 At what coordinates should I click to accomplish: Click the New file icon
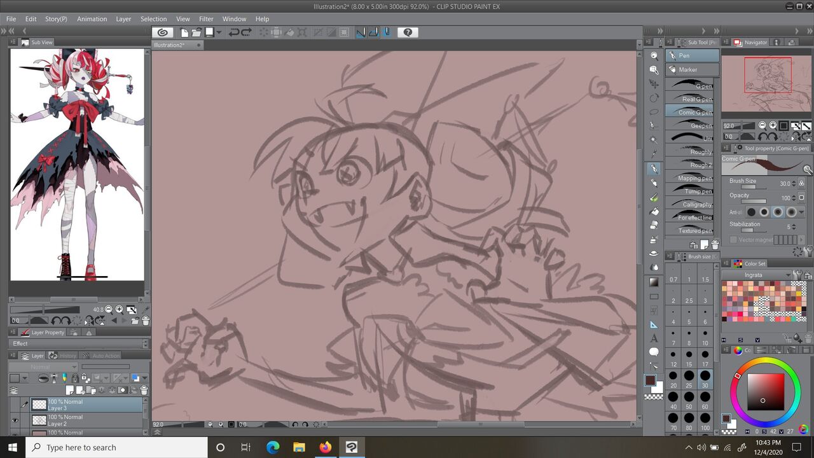coord(184,32)
